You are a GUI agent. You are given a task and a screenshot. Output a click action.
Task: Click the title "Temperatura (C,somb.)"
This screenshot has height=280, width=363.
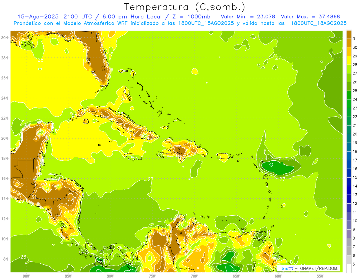tap(185, 7)
